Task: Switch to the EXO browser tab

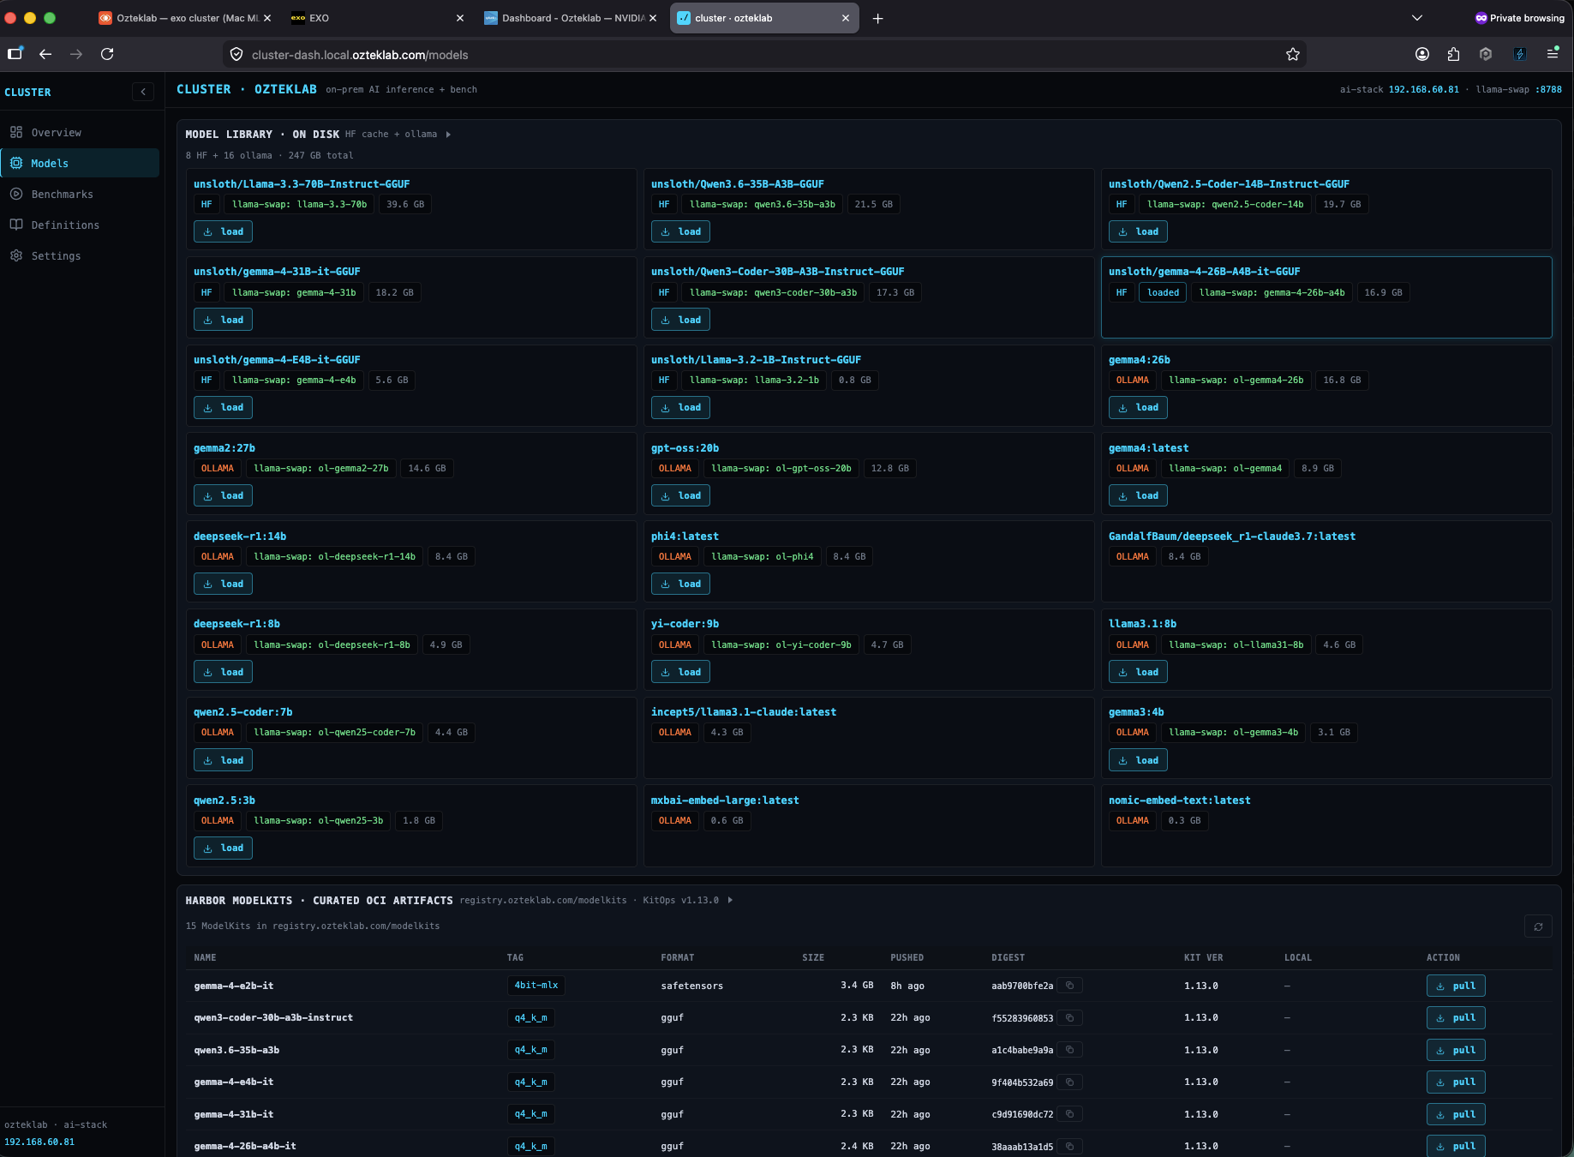Action: coord(377,18)
